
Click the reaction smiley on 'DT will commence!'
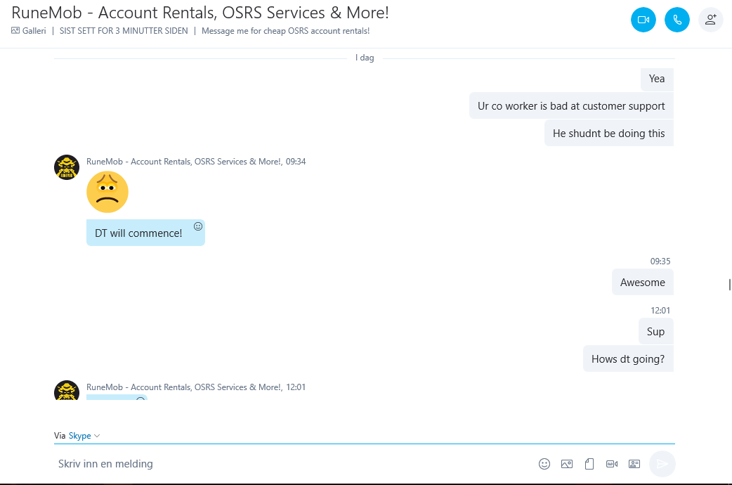198,226
